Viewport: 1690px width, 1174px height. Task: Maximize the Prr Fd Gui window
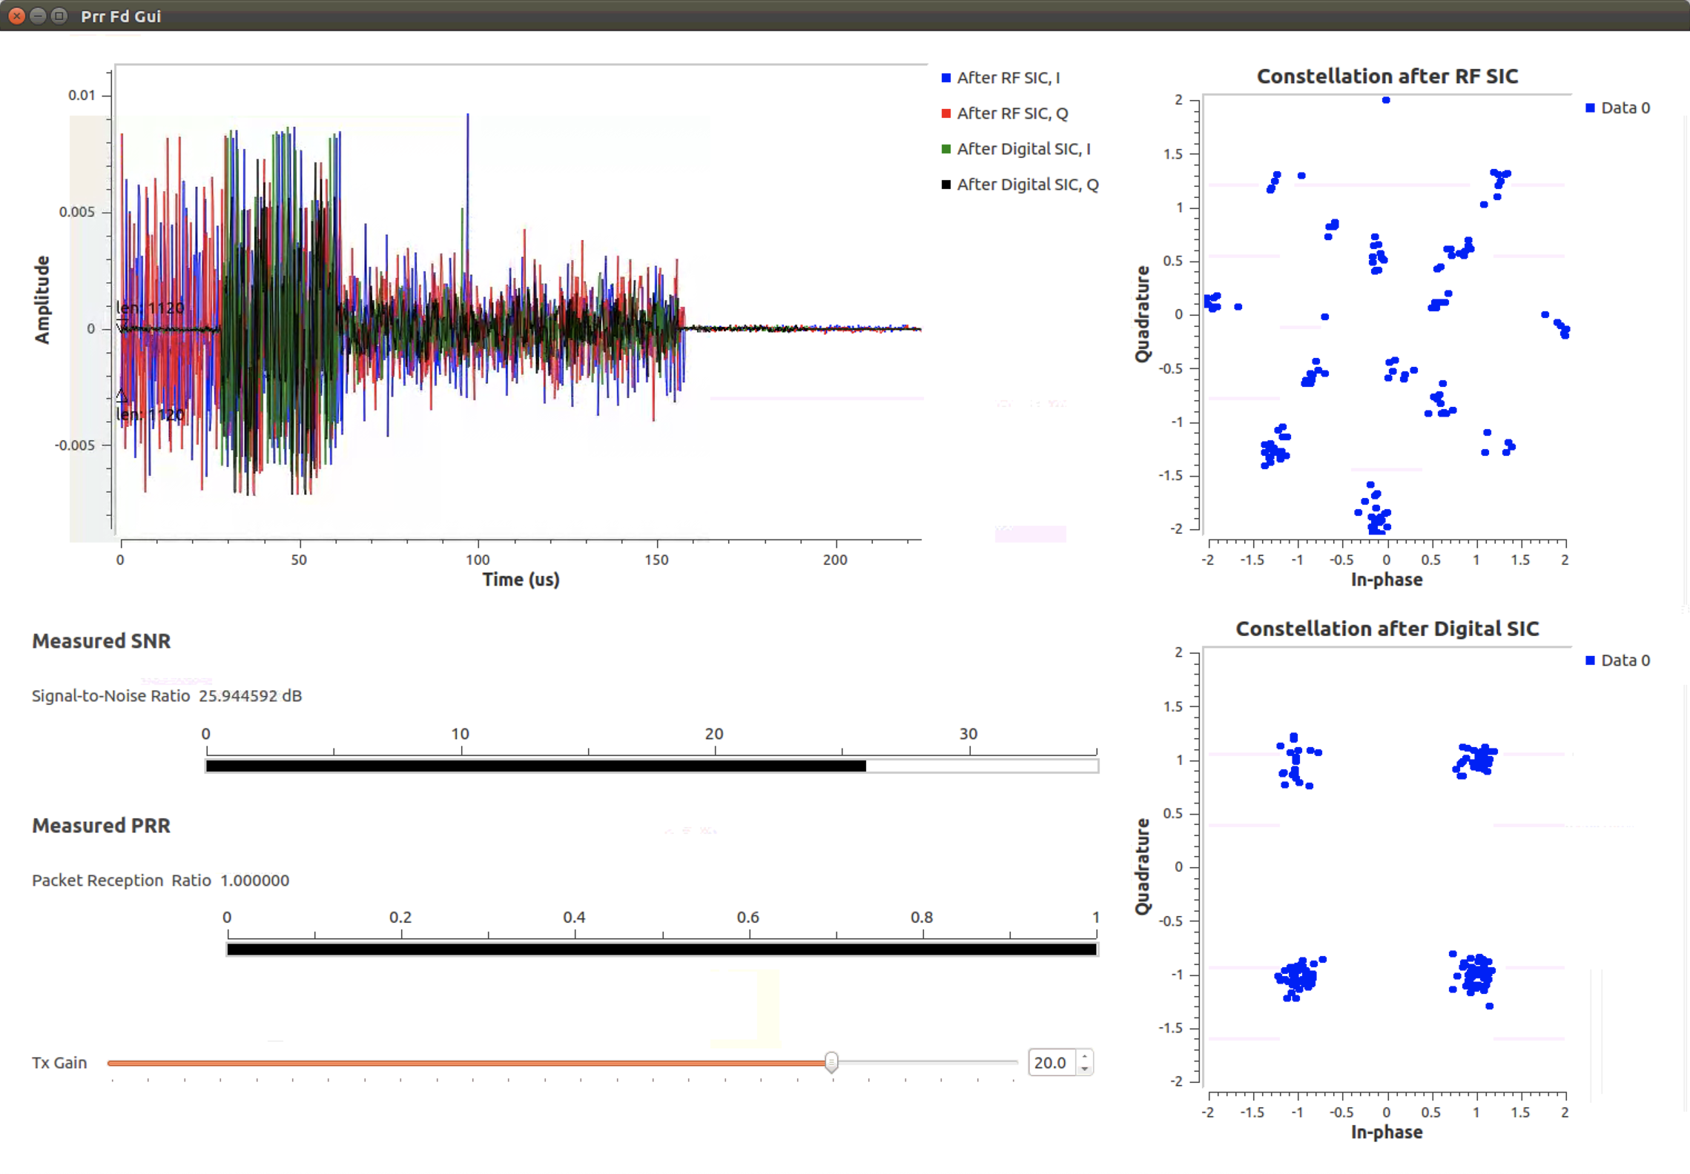point(59,16)
